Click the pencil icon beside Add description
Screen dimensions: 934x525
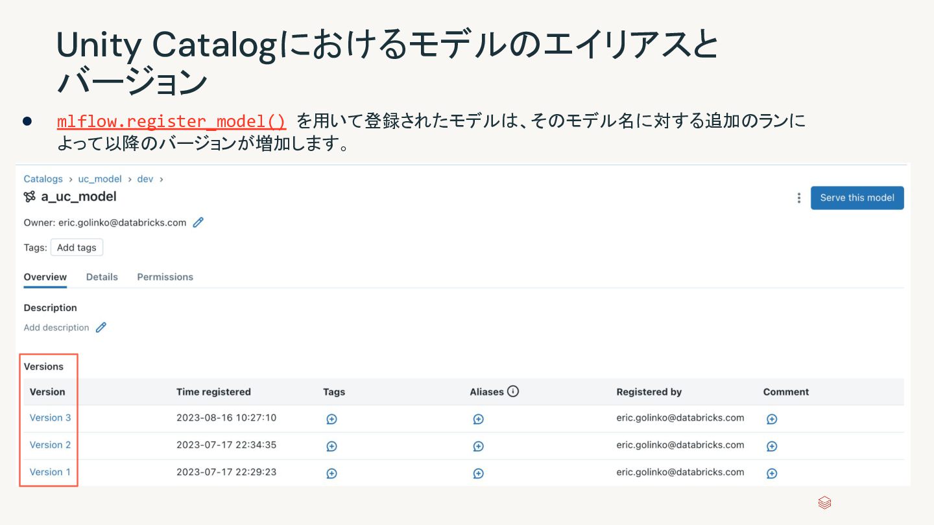tap(101, 327)
